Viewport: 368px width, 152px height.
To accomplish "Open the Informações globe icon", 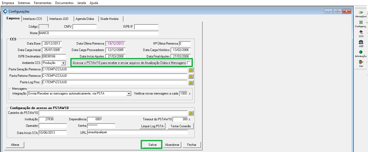I will (x=361, y=52).
